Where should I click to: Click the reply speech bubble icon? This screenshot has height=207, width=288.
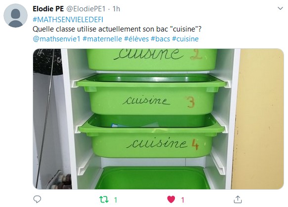tap(37, 199)
